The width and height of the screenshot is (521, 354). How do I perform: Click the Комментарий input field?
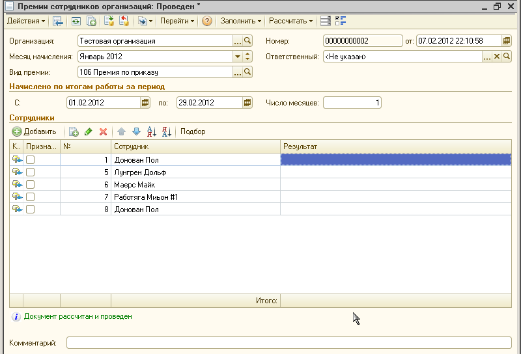click(289, 343)
